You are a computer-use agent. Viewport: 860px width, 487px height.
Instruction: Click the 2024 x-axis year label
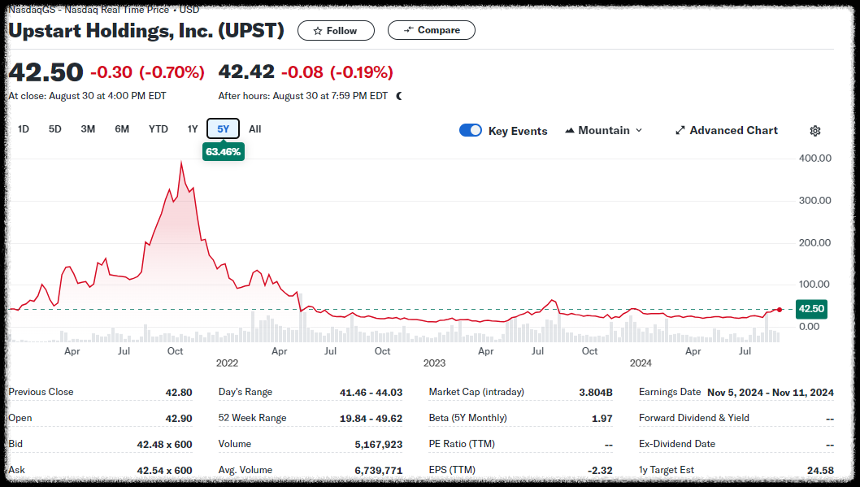[641, 363]
